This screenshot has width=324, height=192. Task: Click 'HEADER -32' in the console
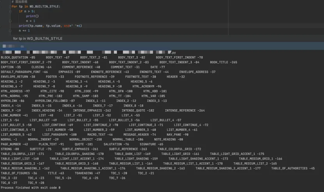pos(176,76)
